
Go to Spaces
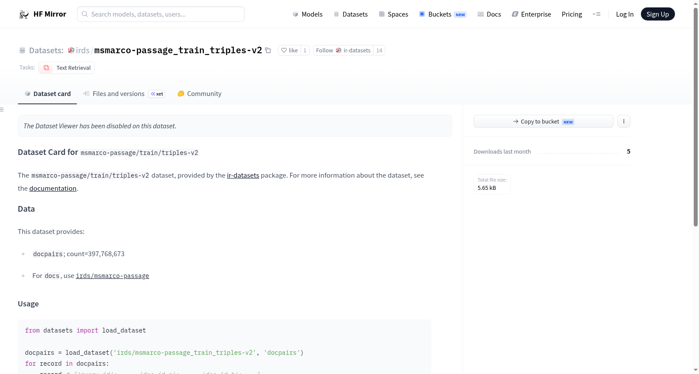(394, 14)
